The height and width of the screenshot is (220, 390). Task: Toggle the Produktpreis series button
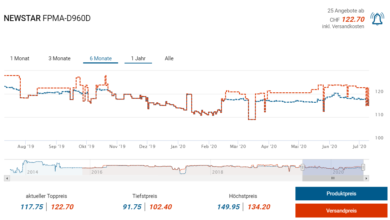(341, 194)
